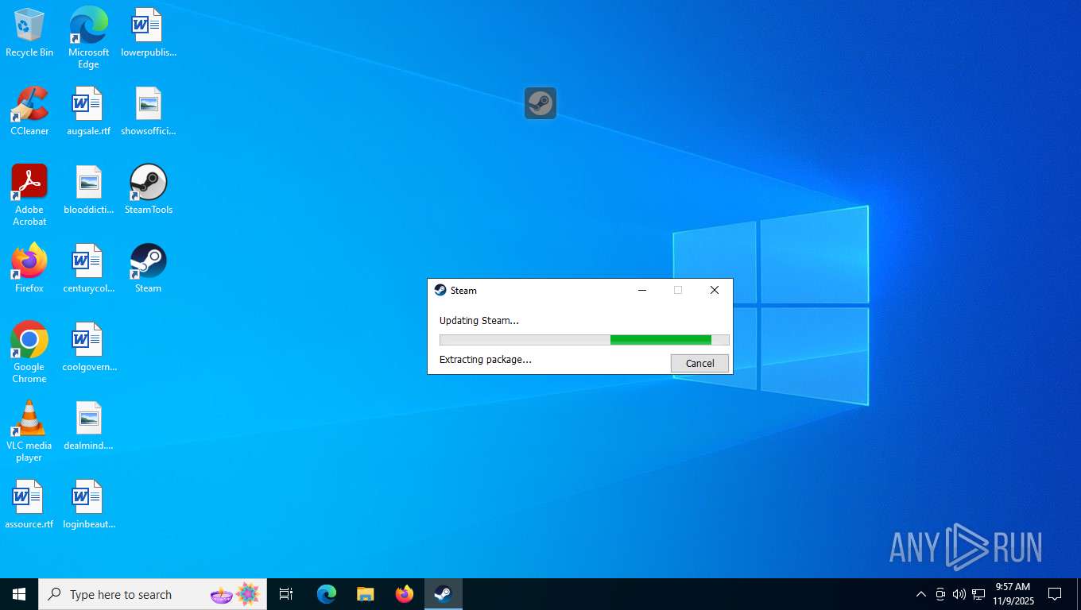
Task: Open the Google Chrome desktop shortcut
Action: click(x=29, y=353)
